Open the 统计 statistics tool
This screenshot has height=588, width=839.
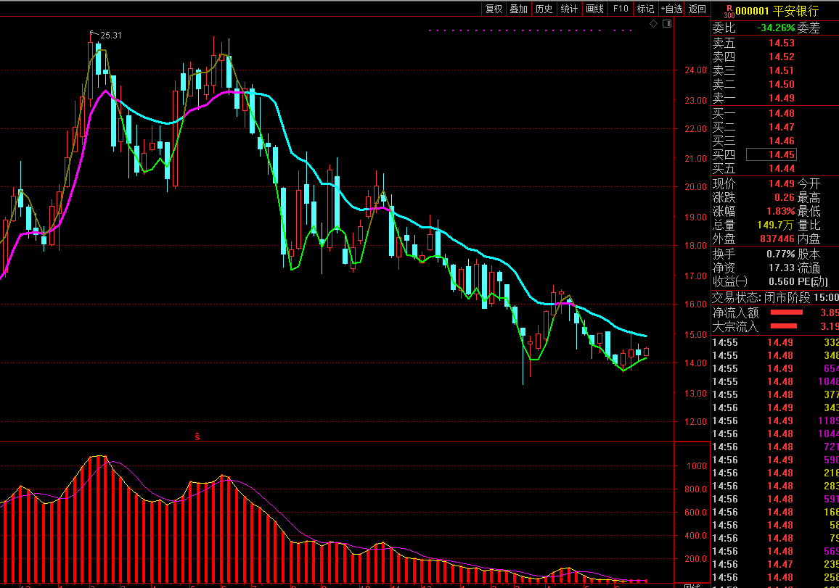569,9
